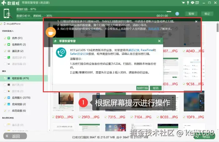Go back with 返回 button
This screenshot has width=219, height=142.
click(15, 136)
